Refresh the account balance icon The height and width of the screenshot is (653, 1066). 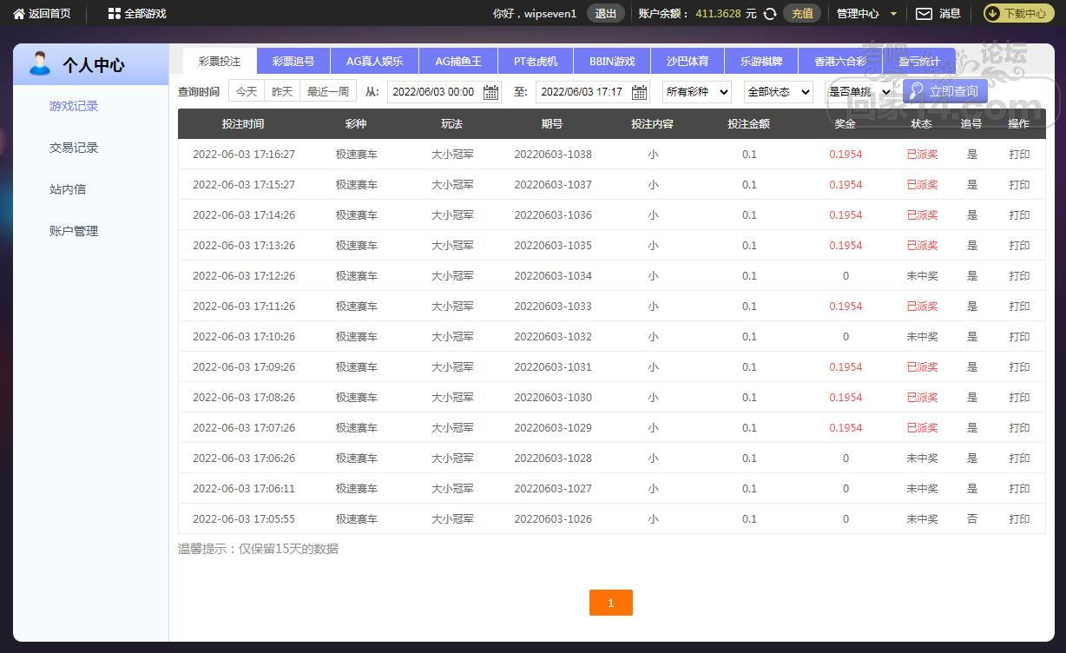pyautogui.click(x=770, y=14)
